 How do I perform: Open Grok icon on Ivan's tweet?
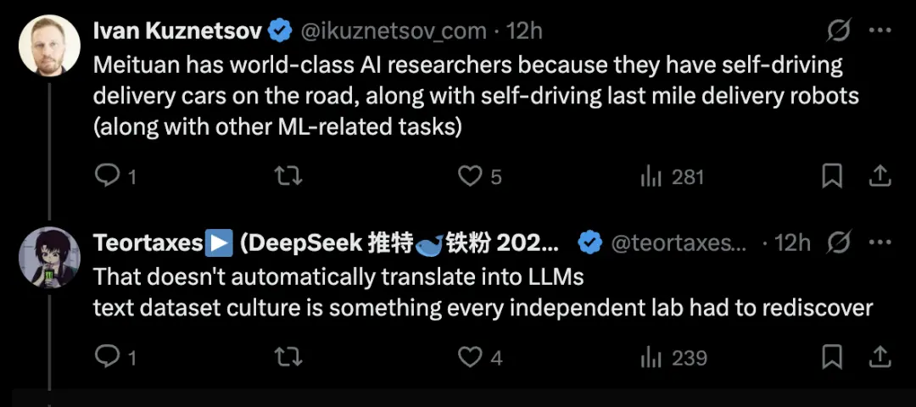(x=839, y=32)
